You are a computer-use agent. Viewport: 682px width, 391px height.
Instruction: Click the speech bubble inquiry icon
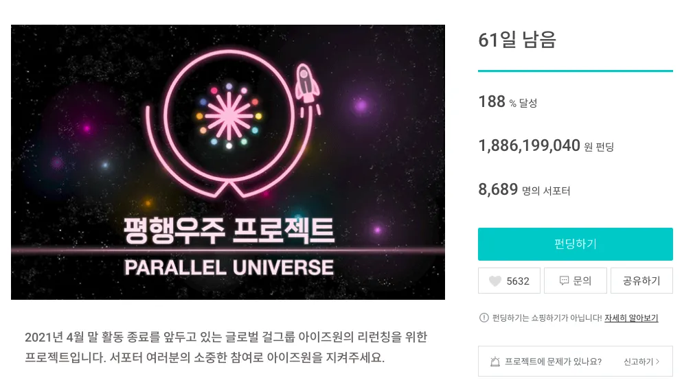click(x=564, y=281)
